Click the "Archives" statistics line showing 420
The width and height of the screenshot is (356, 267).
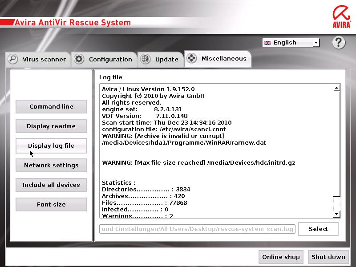click(x=143, y=196)
